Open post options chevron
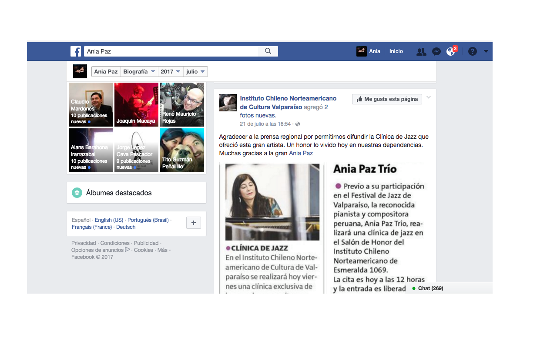The height and width of the screenshot is (348, 557). point(429,97)
